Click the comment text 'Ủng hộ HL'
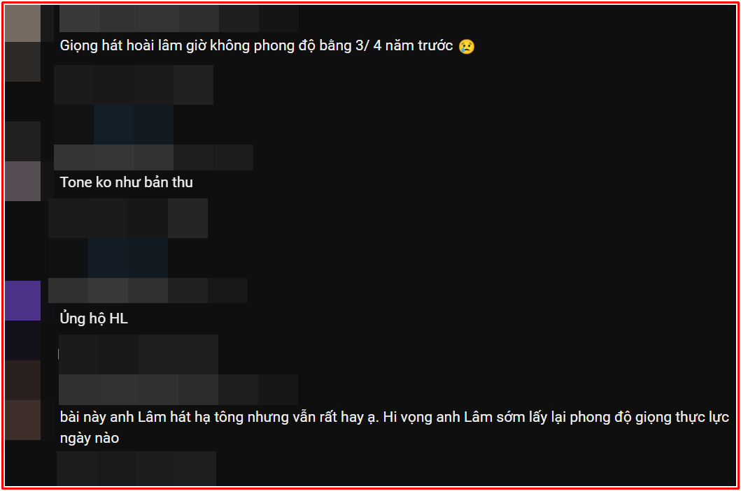Screen dimensions: 741x491 94,318
